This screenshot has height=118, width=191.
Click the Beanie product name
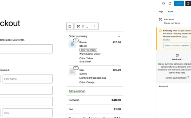tap(83, 42)
